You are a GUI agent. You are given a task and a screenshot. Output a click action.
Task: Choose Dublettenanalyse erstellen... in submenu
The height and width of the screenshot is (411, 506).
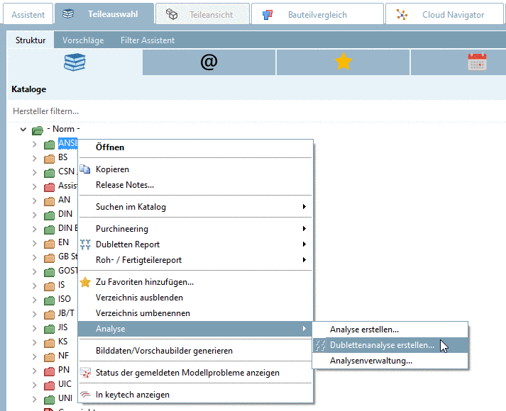(x=390, y=345)
